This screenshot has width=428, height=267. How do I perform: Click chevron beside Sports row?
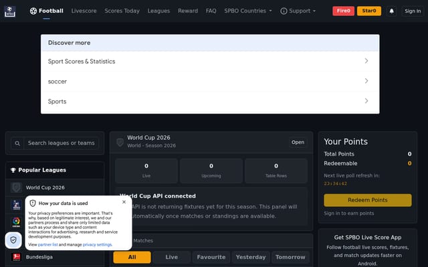point(366,101)
